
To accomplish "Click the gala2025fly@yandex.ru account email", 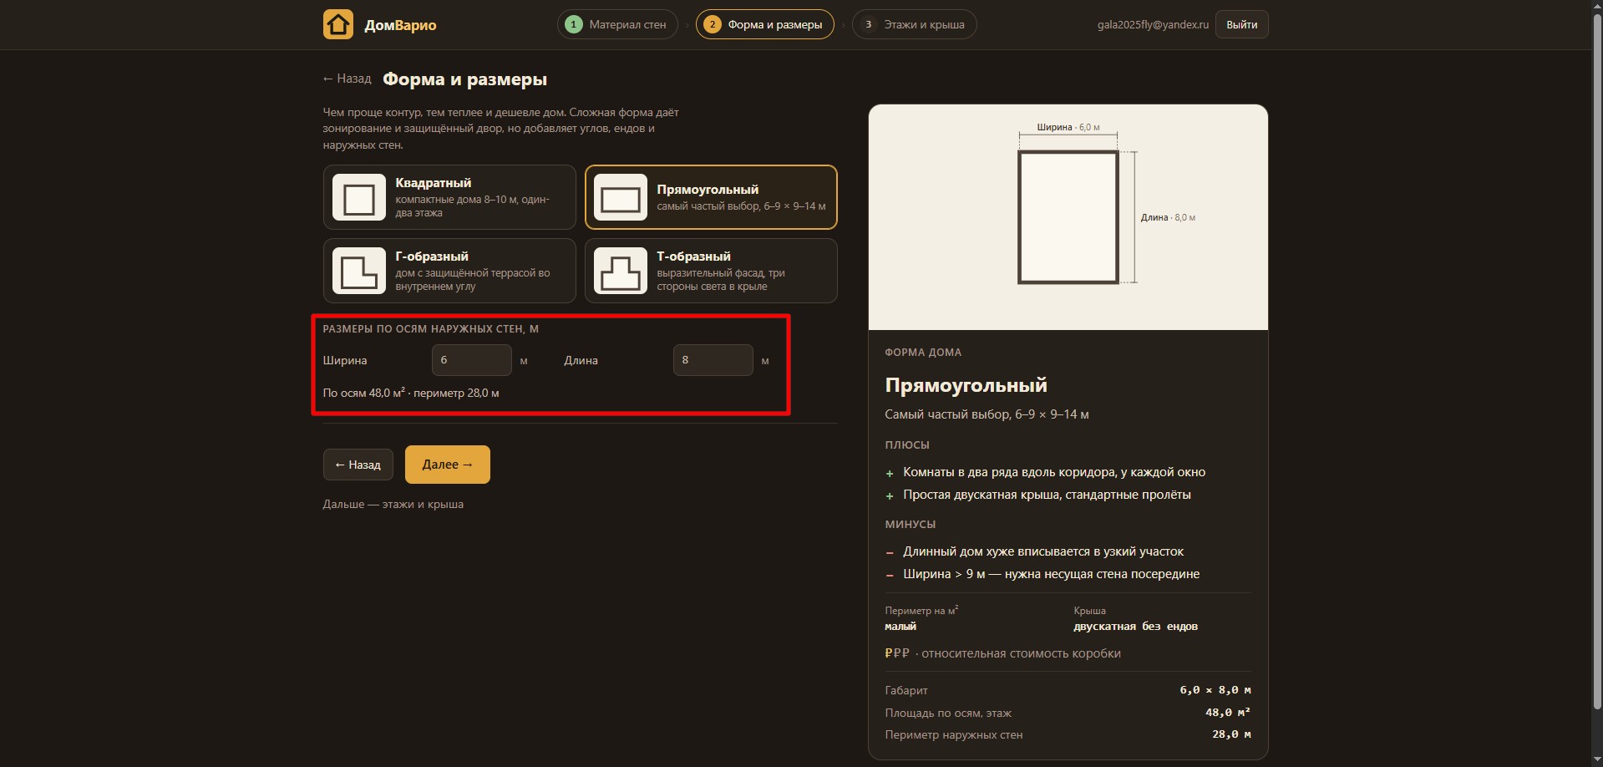I will click(x=1153, y=25).
